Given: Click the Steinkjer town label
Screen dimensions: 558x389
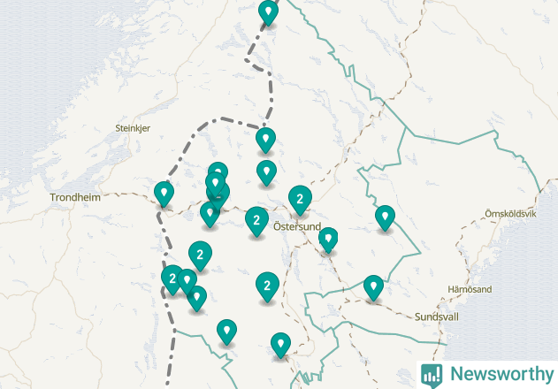Looking at the screenshot, I should tap(133, 128).
